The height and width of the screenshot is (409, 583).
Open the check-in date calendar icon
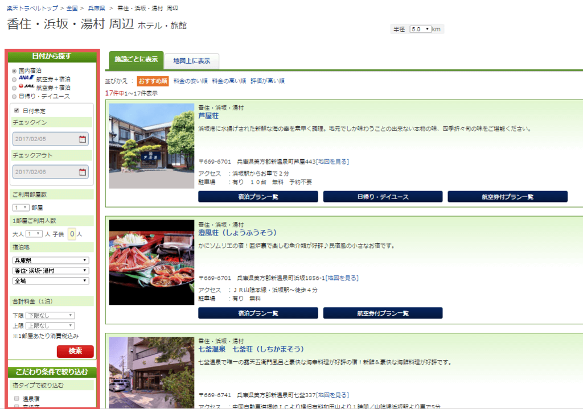83,139
